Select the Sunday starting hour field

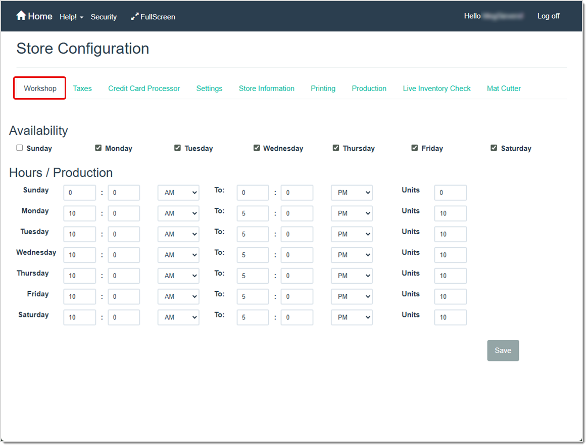pyautogui.click(x=79, y=193)
